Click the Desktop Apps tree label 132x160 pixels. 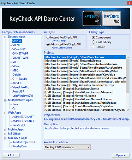point(17,37)
